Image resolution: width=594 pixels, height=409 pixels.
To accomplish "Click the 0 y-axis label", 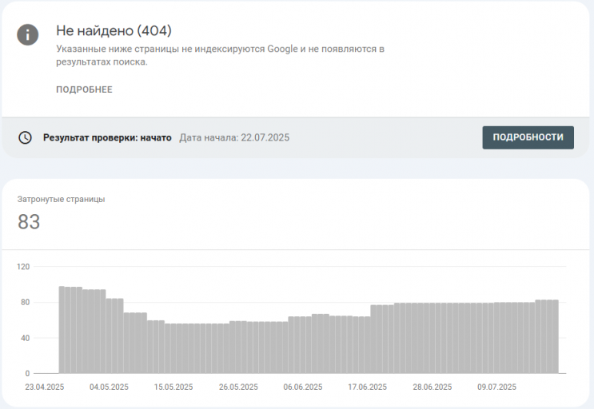I will 27,373.
